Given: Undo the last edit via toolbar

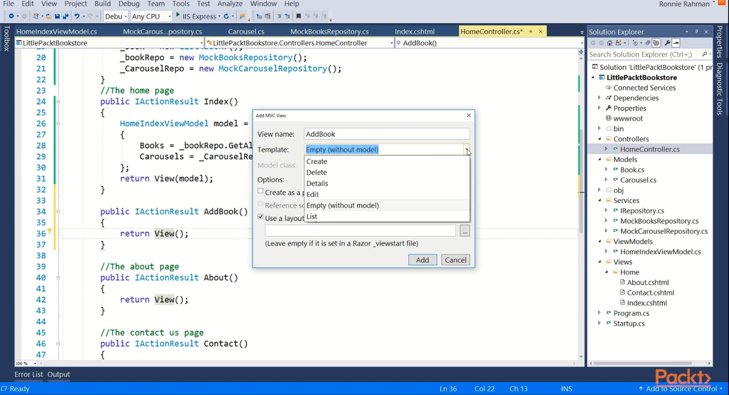Looking at the screenshot, I should tap(77, 16).
